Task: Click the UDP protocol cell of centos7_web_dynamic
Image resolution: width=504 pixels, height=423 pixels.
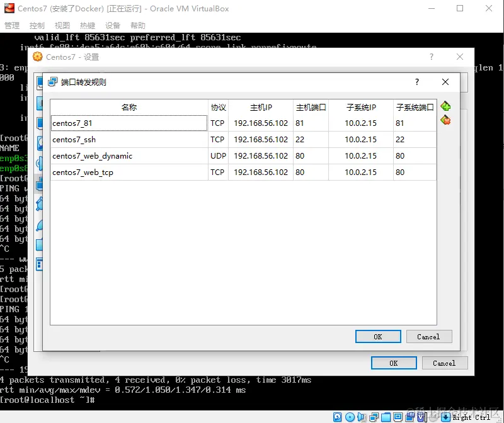Action: point(218,156)
